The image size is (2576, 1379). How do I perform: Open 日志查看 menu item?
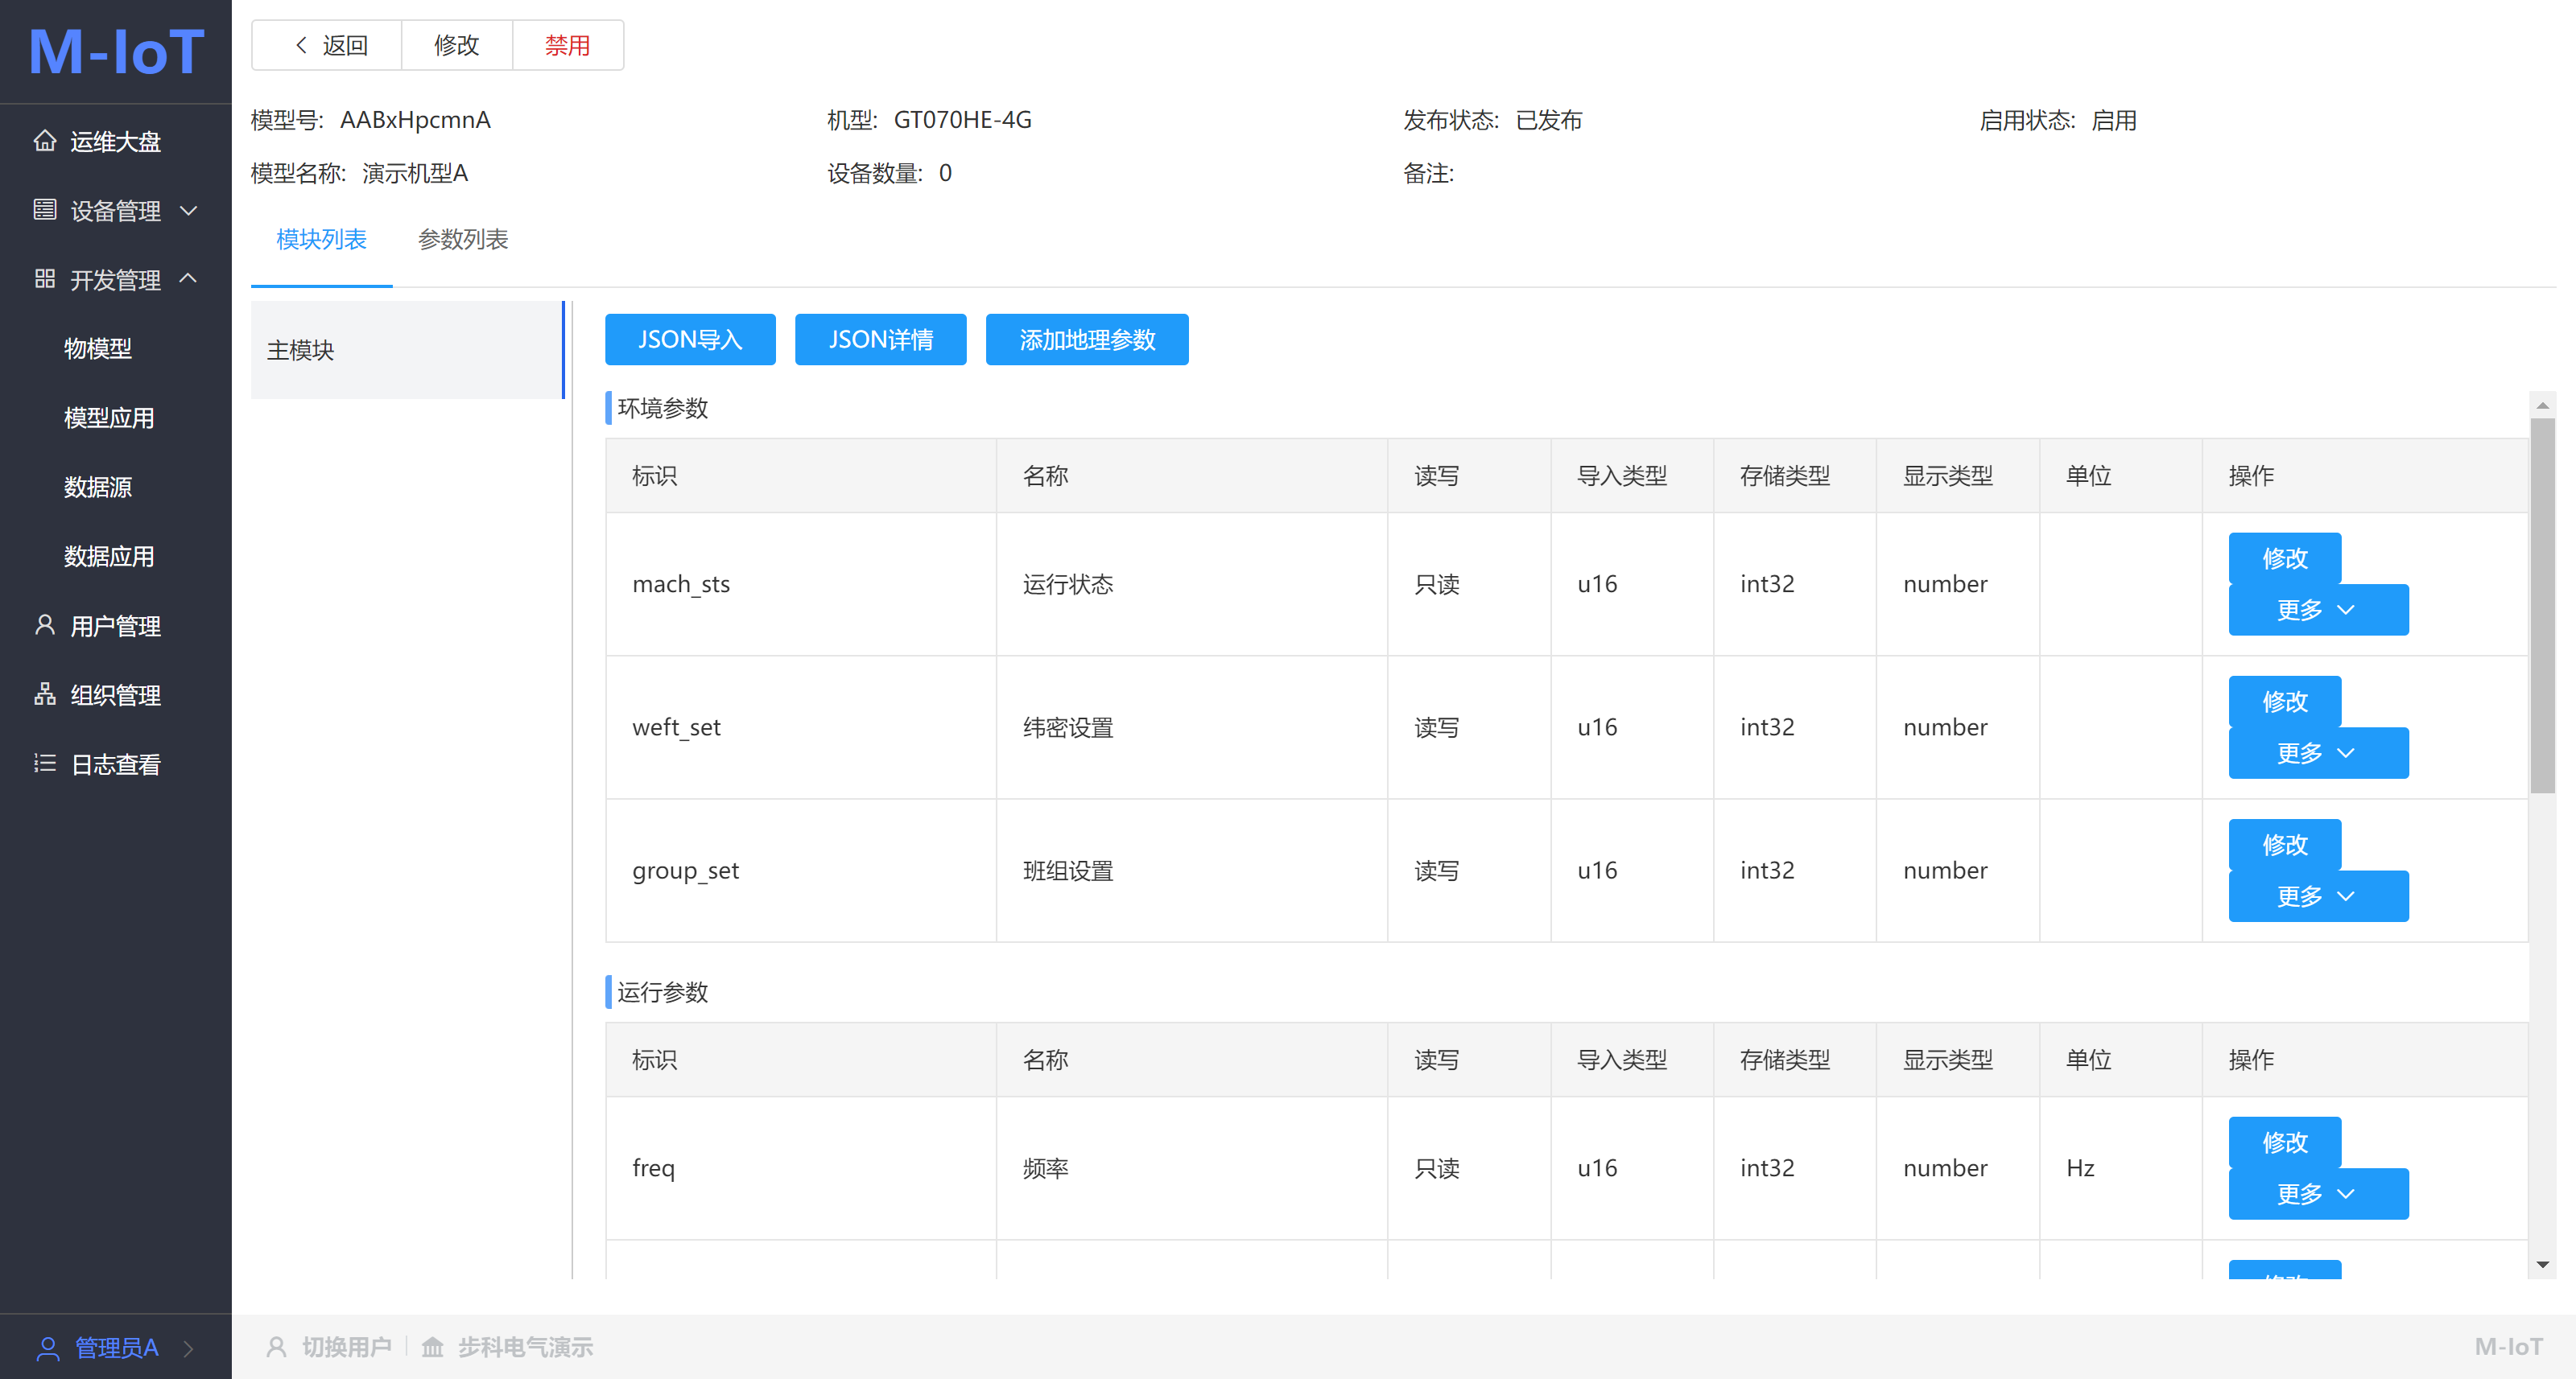tap(116, 764)
